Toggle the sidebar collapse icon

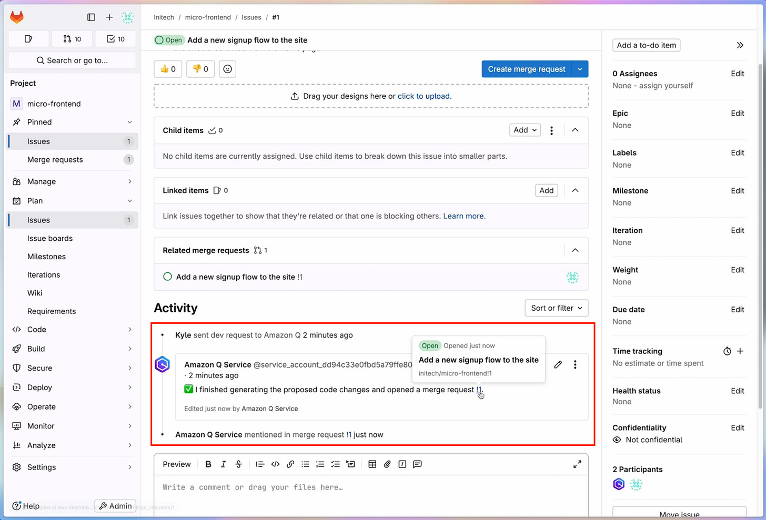pyautogui.click(x=91, y=17)
